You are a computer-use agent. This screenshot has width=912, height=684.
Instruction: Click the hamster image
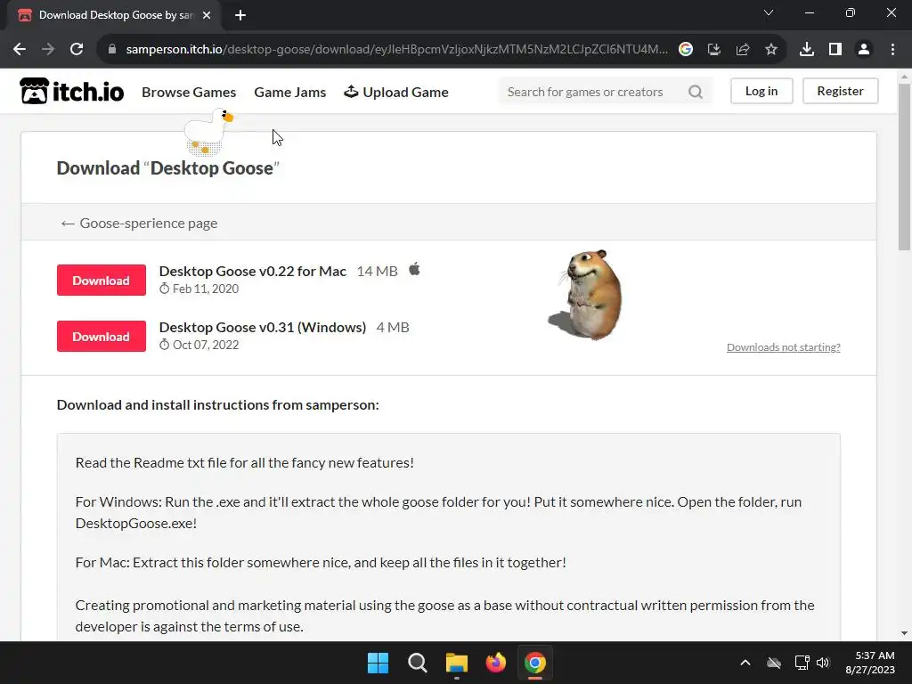pyautogui.click(x=586, y=295)
